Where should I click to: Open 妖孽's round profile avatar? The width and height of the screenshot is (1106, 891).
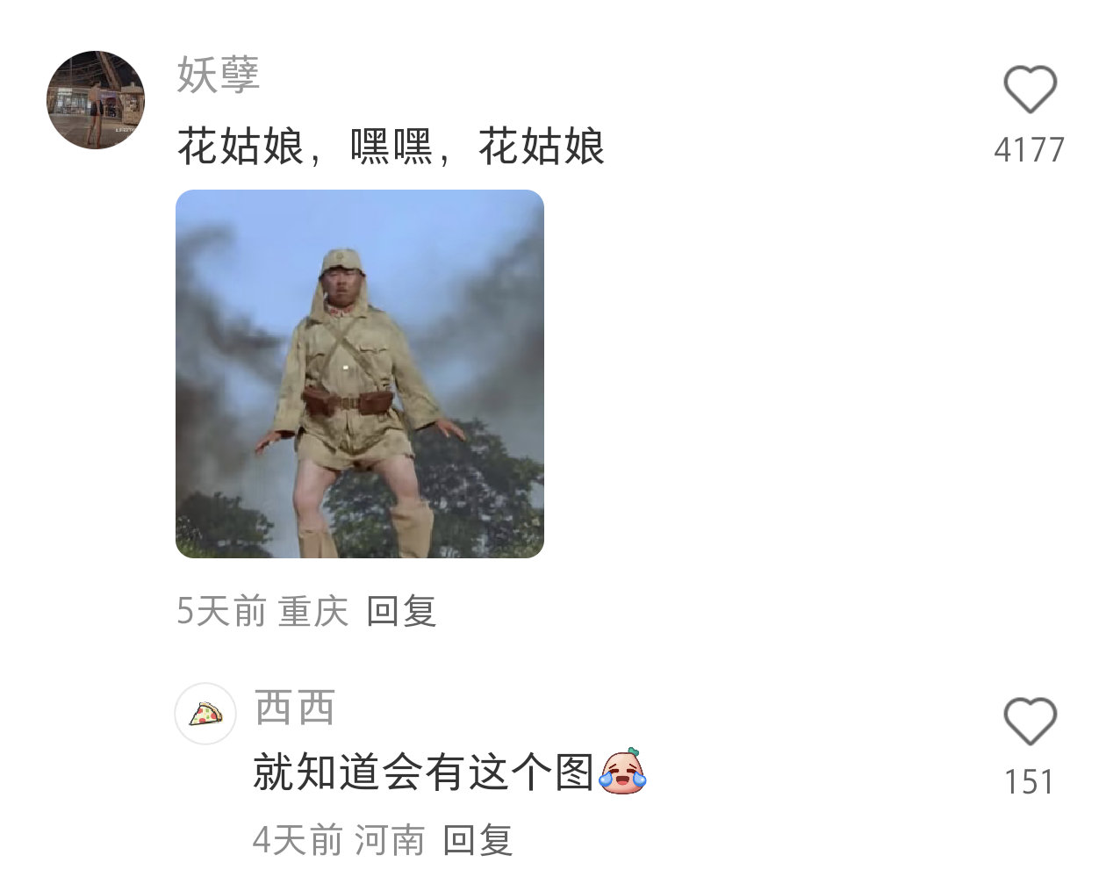(x=96, y=100)
